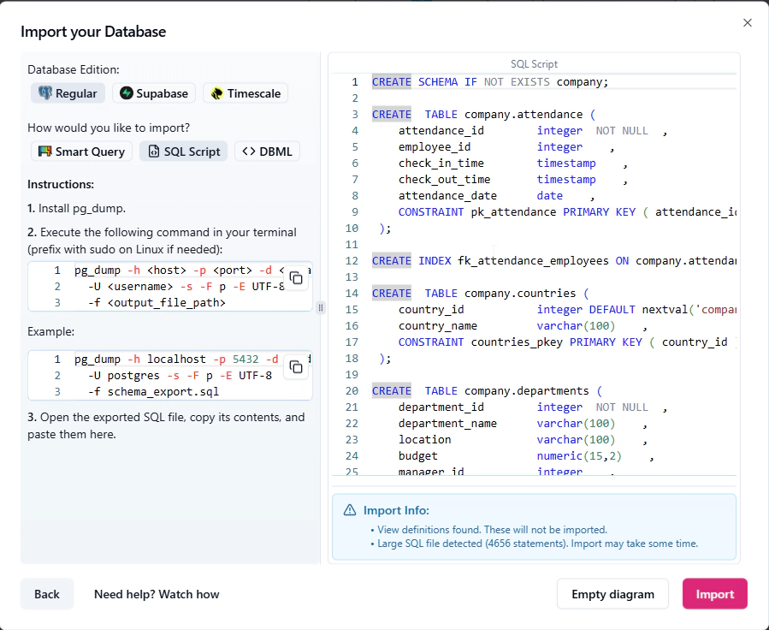Copy the pg_dump command template

pos(296,278)
